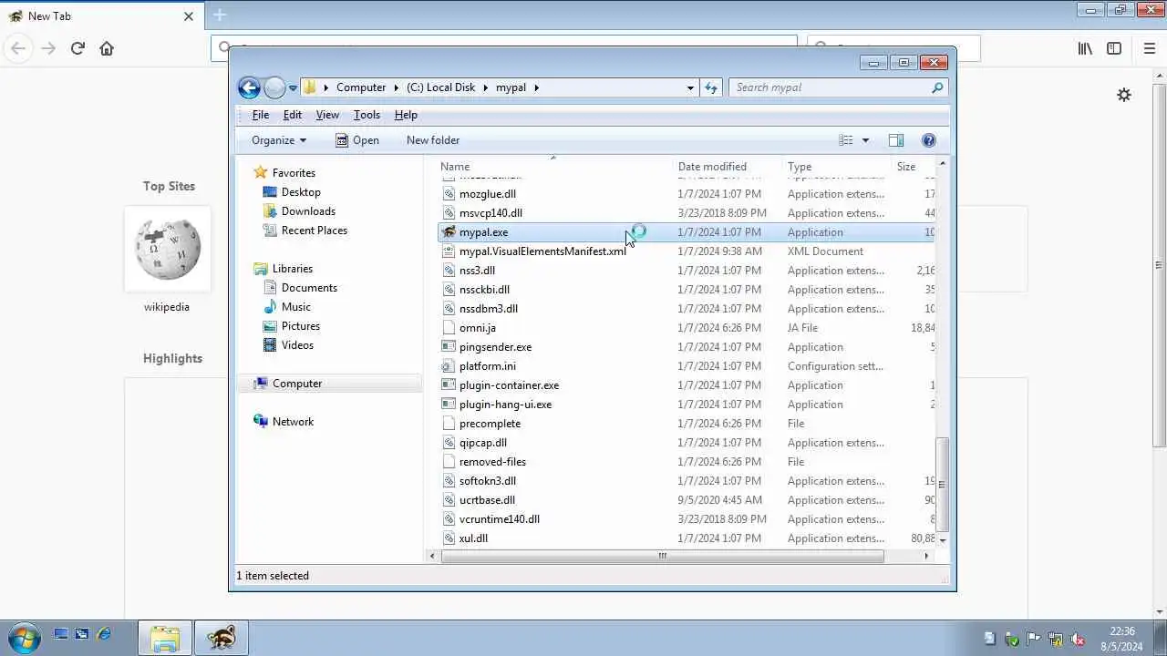Click horizontal scrollbar thumb in file list

pyautogui.click(x=663, y=556)
